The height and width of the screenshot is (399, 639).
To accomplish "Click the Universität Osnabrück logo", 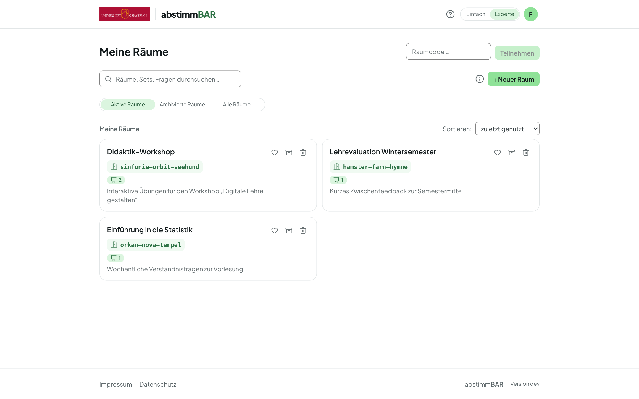I will pyautogui.click(x=125, y=14).
